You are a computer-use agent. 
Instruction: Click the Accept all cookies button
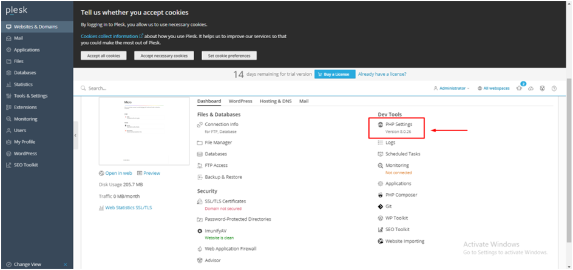[104, 56]
